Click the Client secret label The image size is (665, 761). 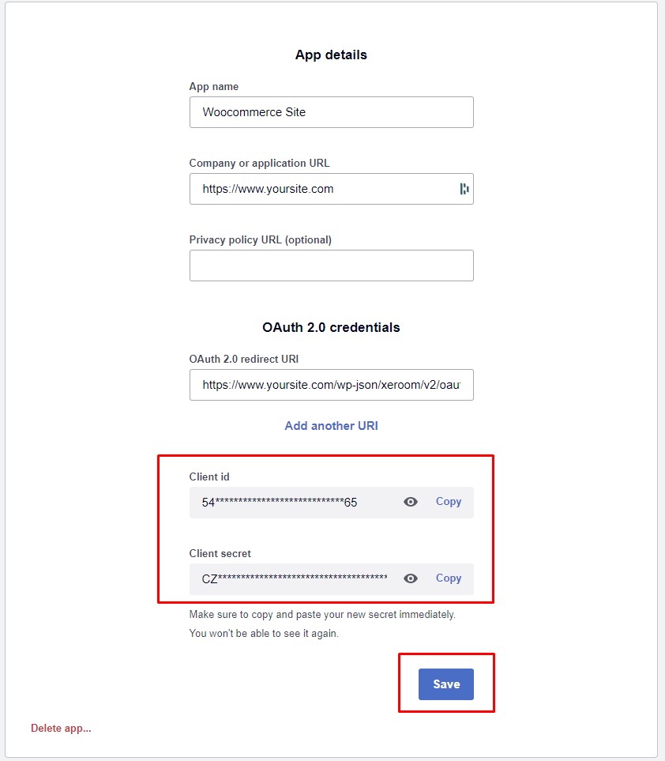pos(220,553)
